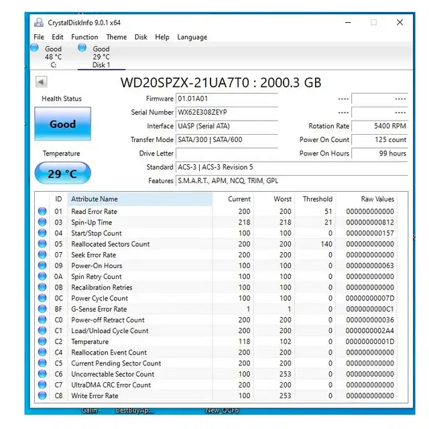Open the File menu

coord(39,37)
